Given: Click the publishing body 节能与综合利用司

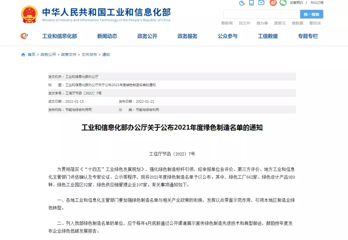Looking at the screenshot, I should 79,110.
